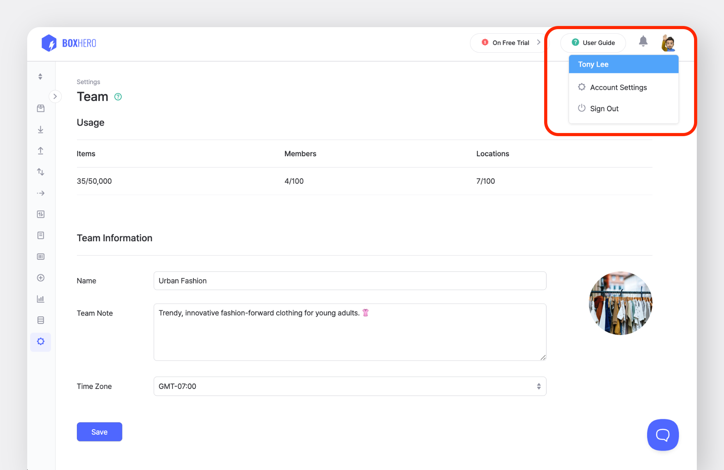Screen dimensions: 724x470
Task: Click the help icon next to Team
Action: coord(118,97)
